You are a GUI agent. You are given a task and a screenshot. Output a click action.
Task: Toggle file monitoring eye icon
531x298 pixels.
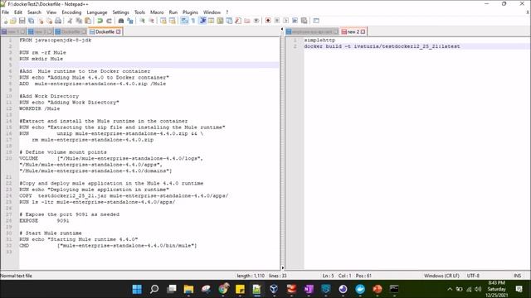(x=256, y=21)
